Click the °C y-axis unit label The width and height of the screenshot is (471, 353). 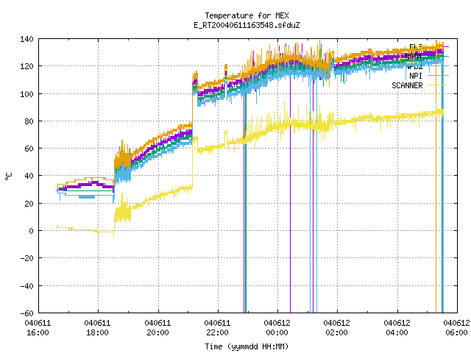8,176
